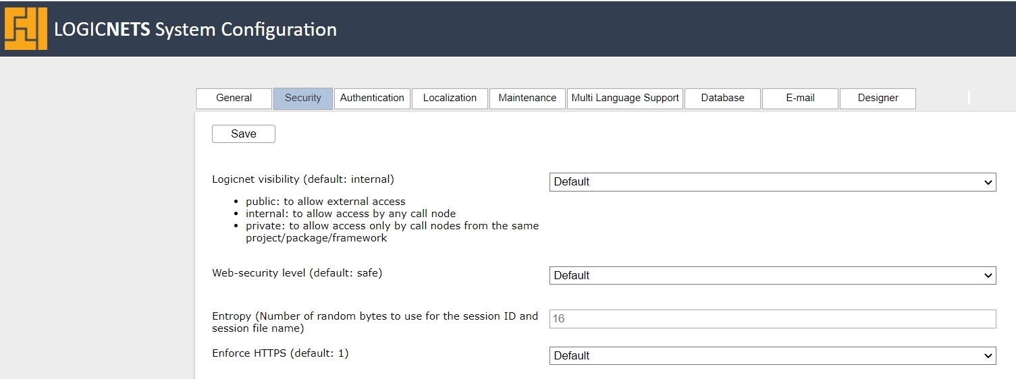Screen dimensions: 1016x379
Task: Click the 'internal: to allow access by any call node' bullet
Action: [350, 214]
